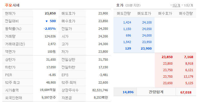Switch order book to 10단계 view
This screenshot has width=199, height=104.
click(x=188, y=5)
